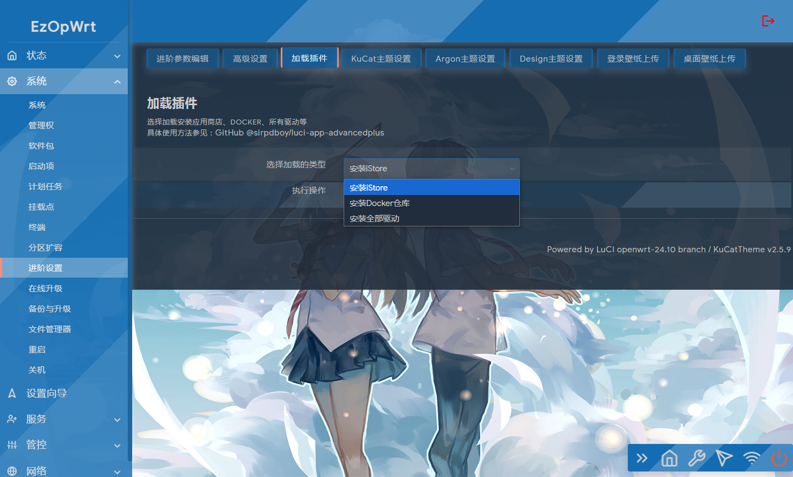This screenshot has width=793, height=477.
Task: Click the 管控 menu label
Action: [36, 445]
